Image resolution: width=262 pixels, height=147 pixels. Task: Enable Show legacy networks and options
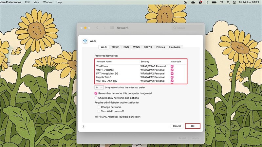click(96, 98)
